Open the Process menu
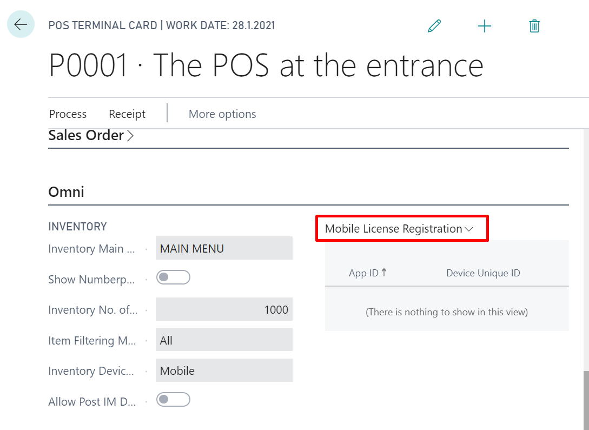Screen dimensions: 589x430 68,114
